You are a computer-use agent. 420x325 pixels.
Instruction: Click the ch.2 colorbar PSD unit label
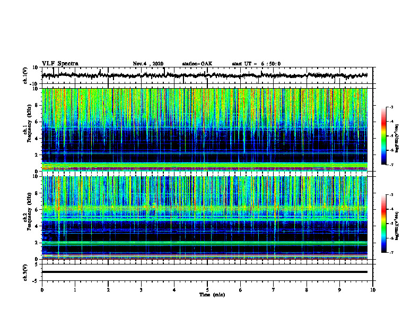[397, 226]
